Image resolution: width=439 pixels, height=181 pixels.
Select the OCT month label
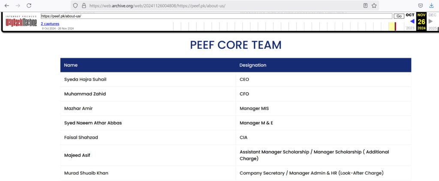pos(410,15)
